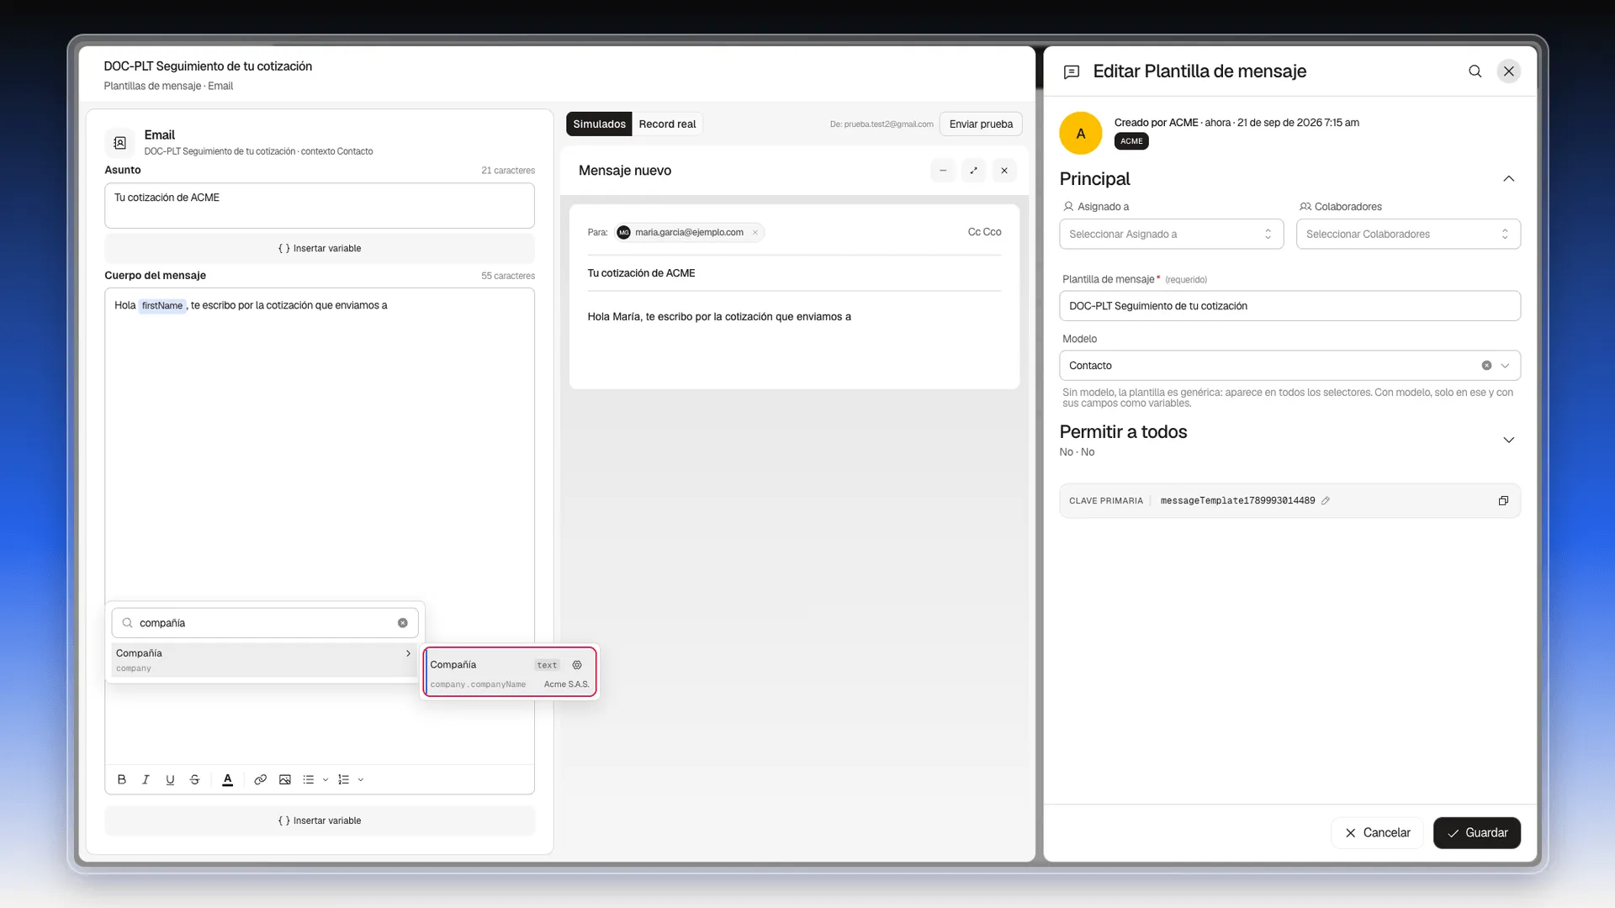Switch to the Record real tab
The image size is (1615, 908).
pos(667,124)
